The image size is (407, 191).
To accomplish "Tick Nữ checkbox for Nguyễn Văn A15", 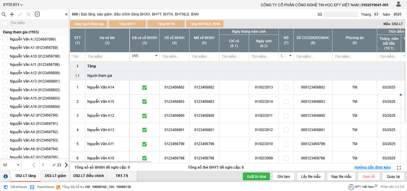I will point(286,102).
